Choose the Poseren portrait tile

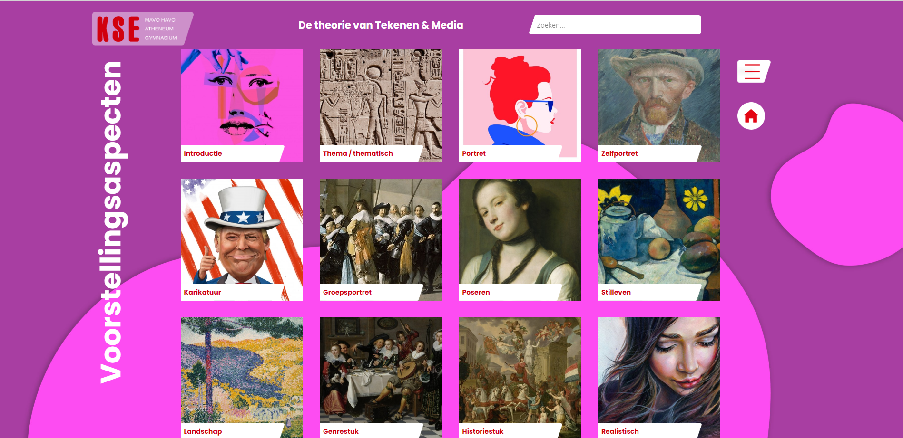point(520,239)
